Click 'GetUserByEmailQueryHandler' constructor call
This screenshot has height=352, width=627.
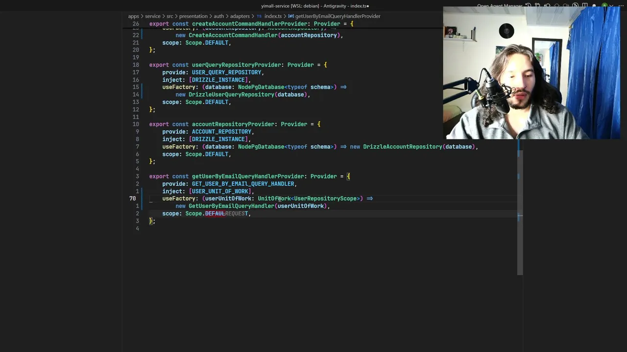(231, 206)
